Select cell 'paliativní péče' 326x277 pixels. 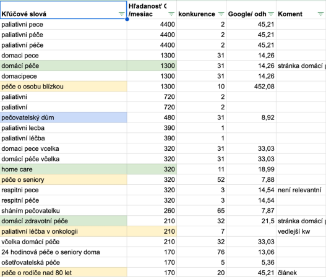click(64, 45)
